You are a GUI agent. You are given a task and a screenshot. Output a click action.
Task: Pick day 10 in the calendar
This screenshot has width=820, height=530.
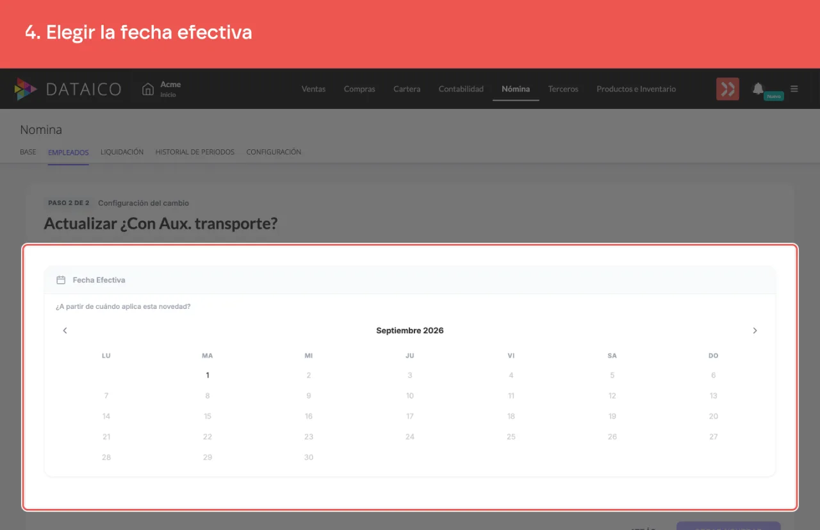point(410,396)
